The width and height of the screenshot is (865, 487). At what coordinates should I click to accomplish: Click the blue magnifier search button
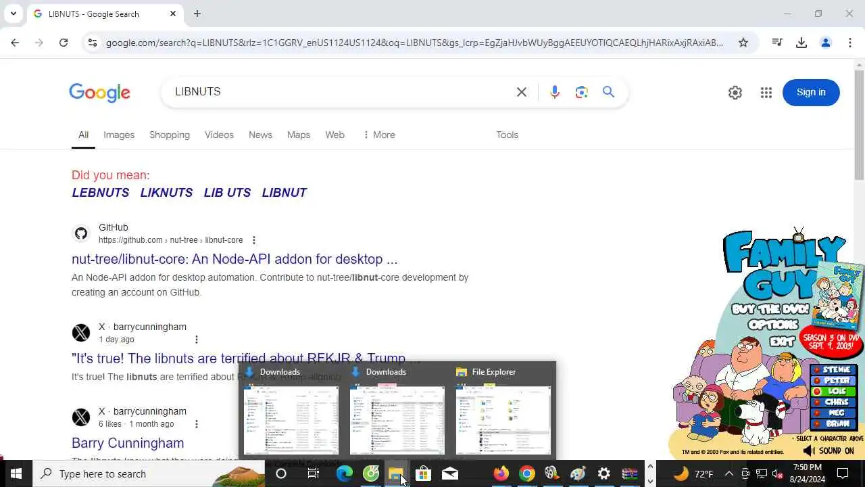pos(609,92)
